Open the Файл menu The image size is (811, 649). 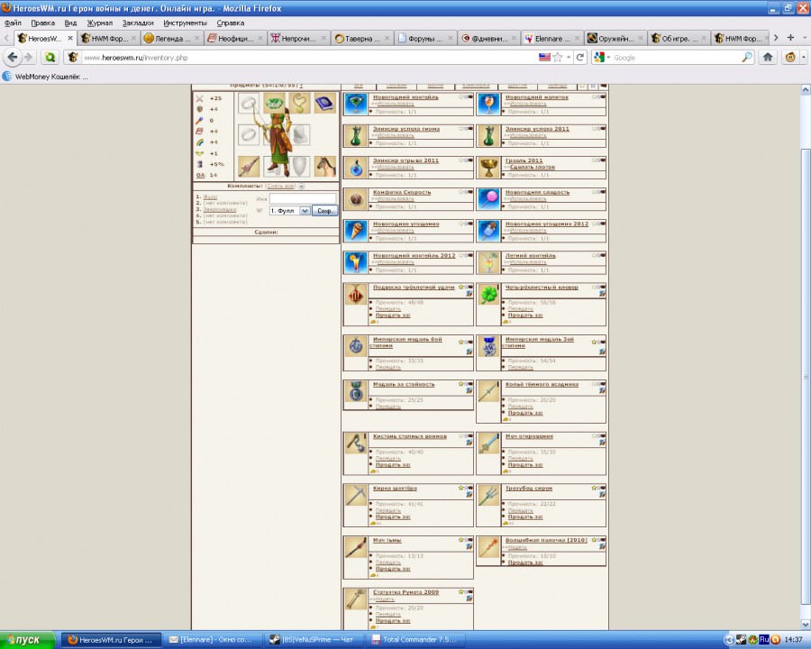pos(13,23)
